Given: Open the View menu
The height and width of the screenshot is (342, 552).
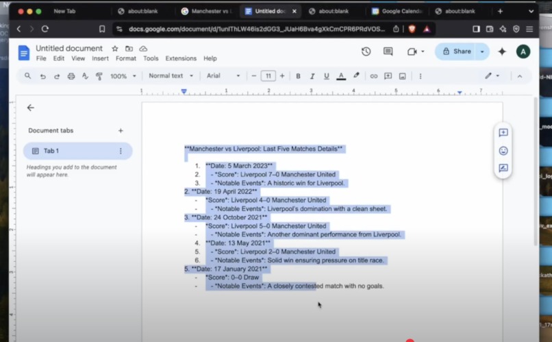Looking at the screenshot, I should 78,58.
